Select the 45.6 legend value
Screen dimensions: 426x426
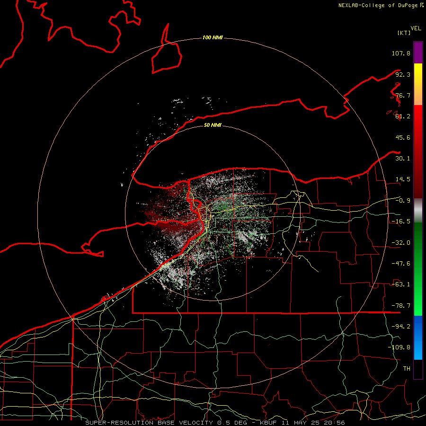coord(403,137)
